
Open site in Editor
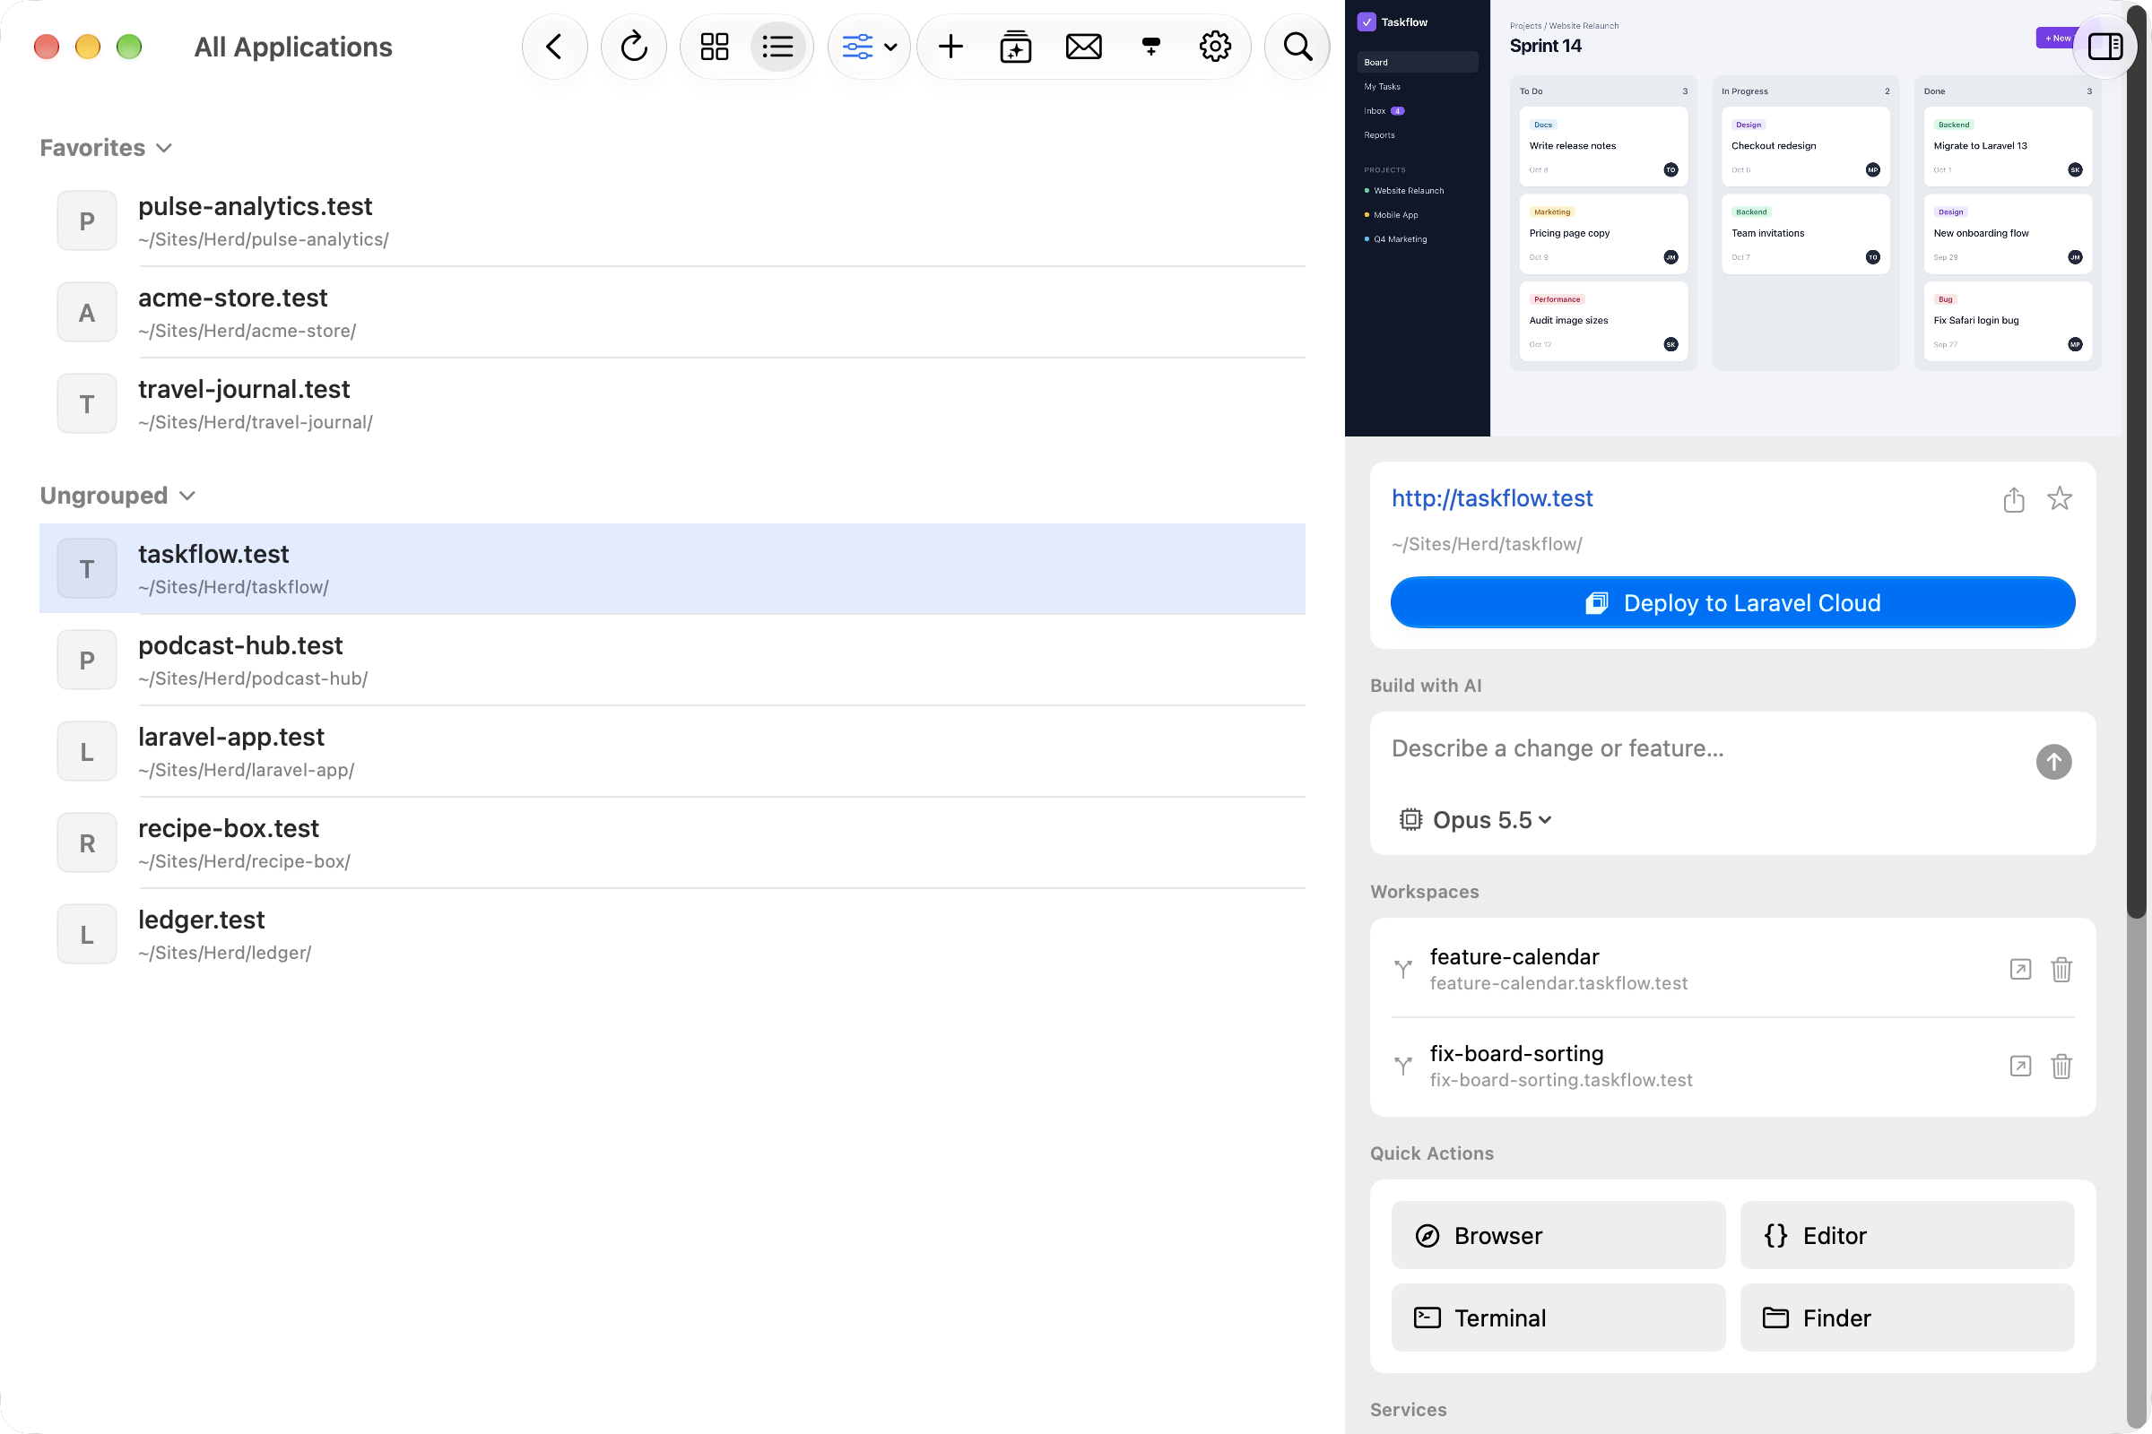click(1907, 1236)
